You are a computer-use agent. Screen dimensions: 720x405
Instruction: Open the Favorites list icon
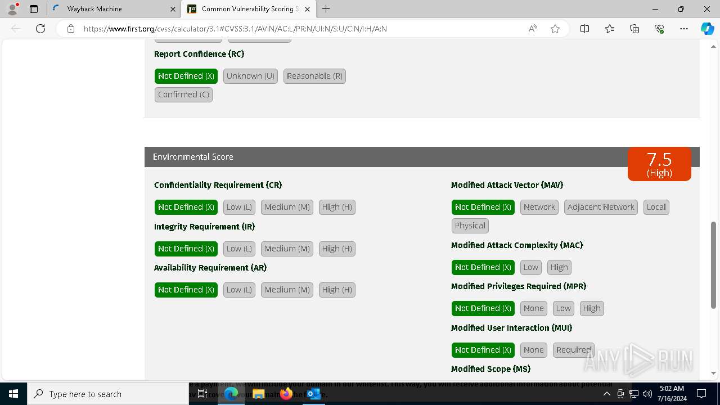(x=610, y=29)
